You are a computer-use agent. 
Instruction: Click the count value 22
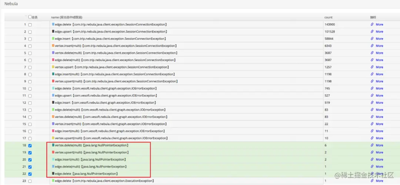(x=326, y=124)
